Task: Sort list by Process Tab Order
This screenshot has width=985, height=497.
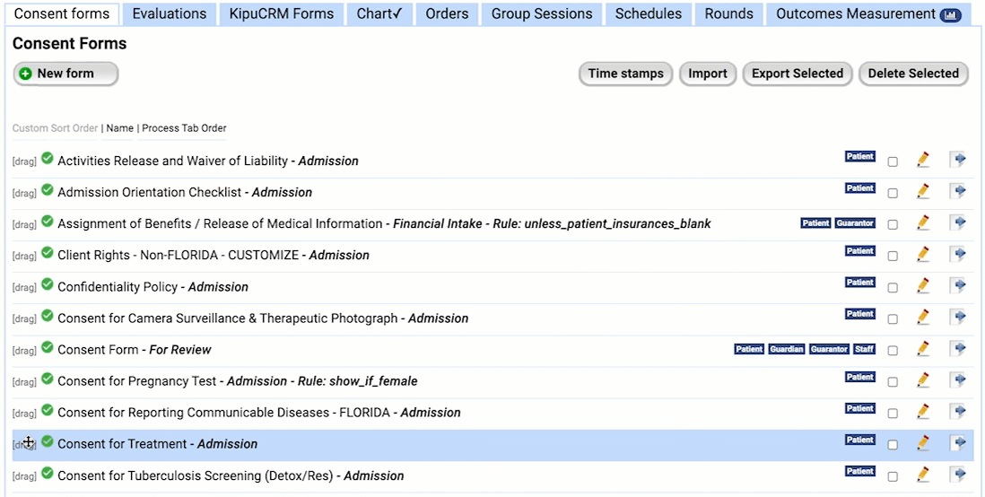Action: (x=184, y=128)
